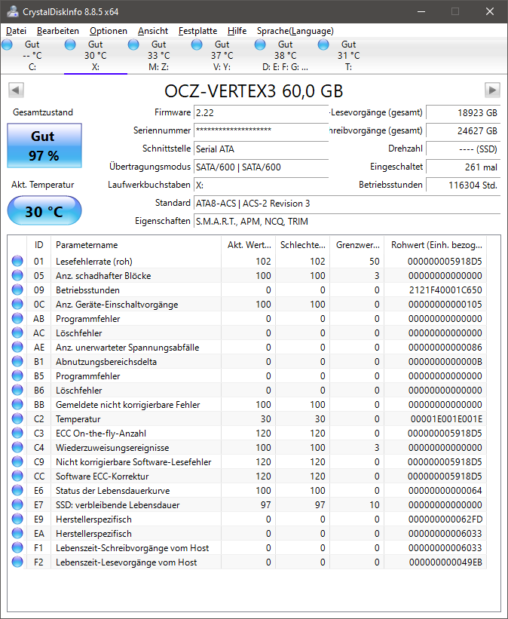Click status icon for C3 ECC On-the-fly

(x=17, y=433)
